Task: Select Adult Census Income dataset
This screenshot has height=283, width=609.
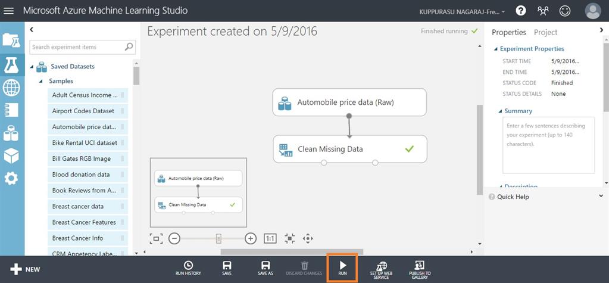Action: click(x=88, y=95)
